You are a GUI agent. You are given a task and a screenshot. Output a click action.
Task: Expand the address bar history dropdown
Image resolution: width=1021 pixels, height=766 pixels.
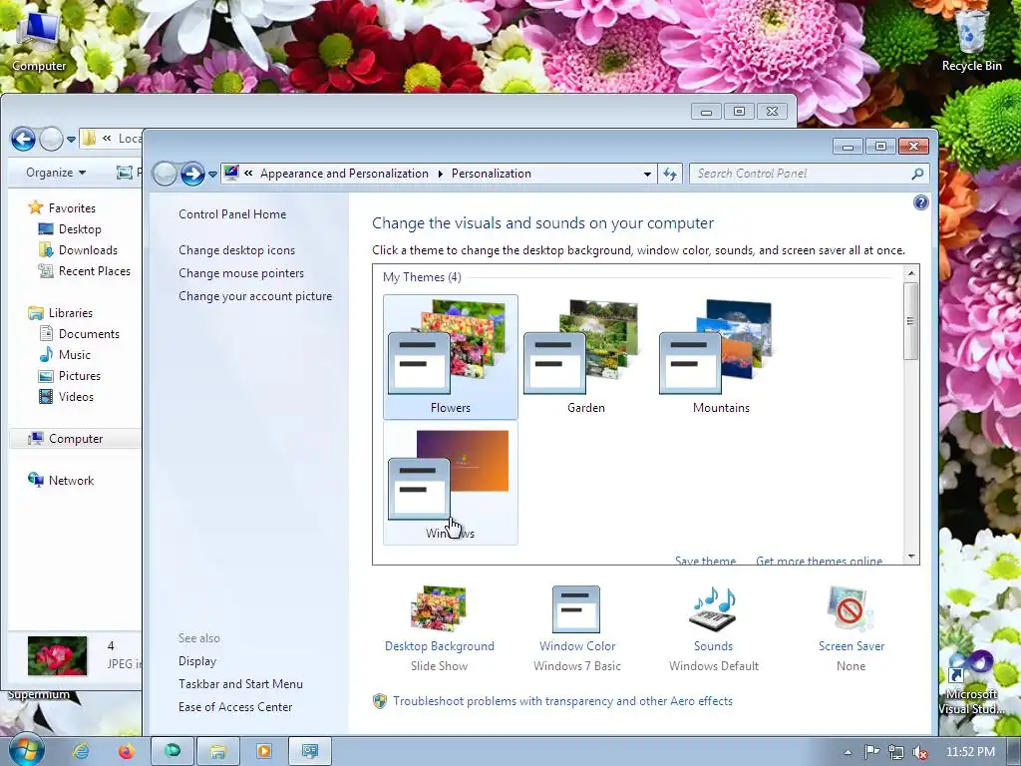647,174
